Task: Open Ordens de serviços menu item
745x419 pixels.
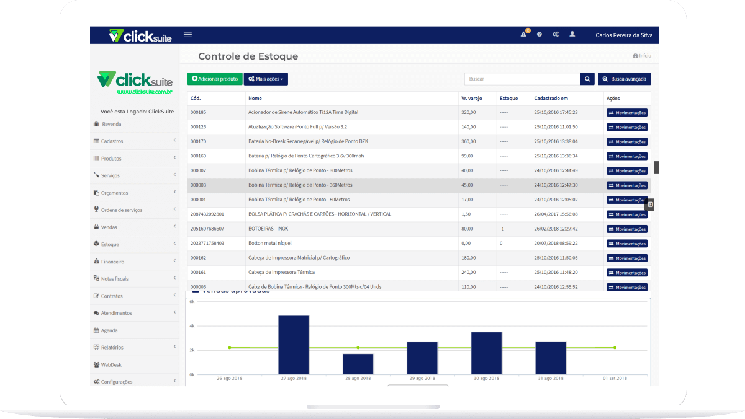Action: (x=122, y=210)
